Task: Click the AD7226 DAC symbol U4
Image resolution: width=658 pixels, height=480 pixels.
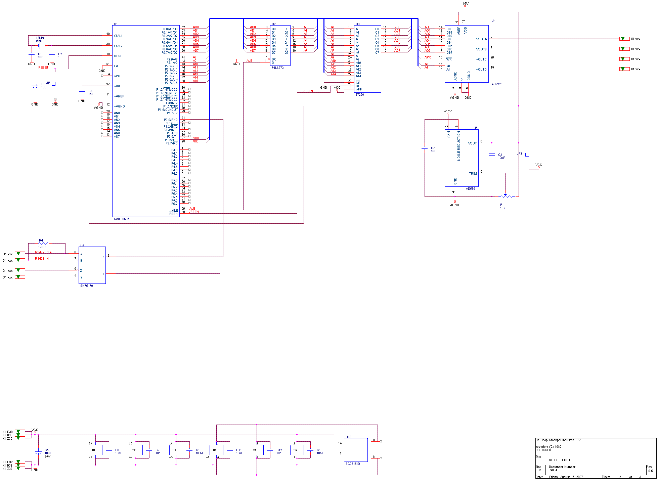Action: coord(467,54)
